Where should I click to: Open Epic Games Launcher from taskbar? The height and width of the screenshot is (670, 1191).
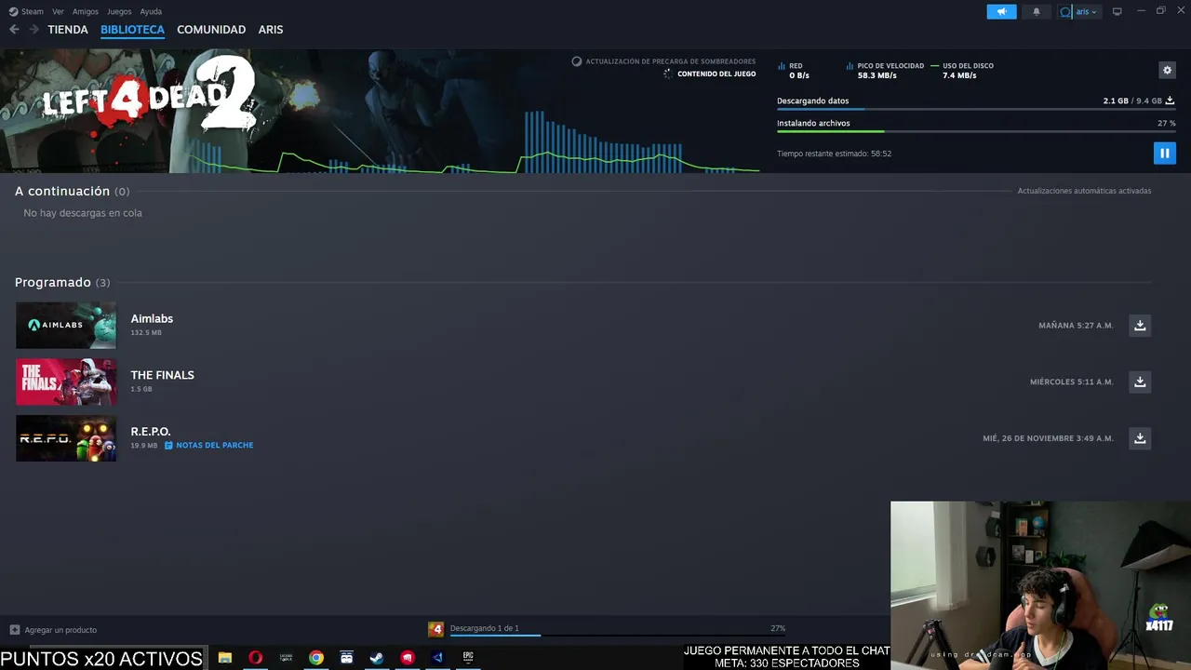pos(468,658)
